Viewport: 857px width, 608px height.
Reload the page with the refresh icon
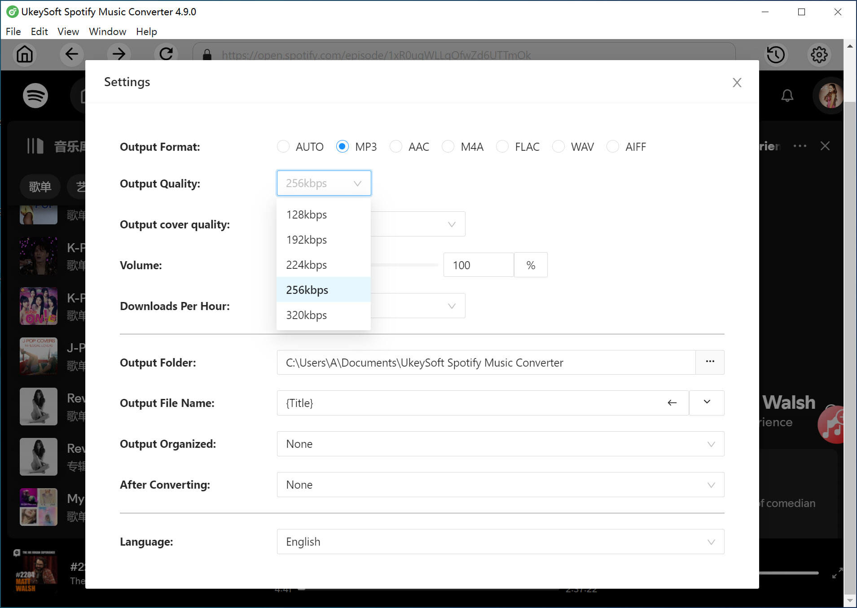[166, 54]
